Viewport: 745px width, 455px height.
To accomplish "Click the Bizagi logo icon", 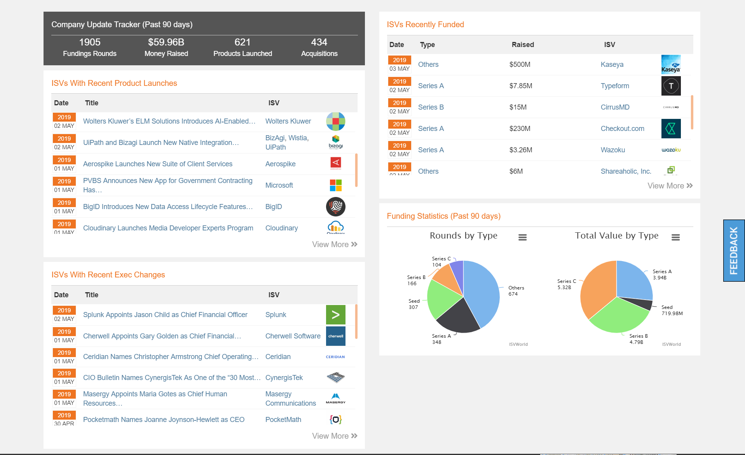I will (335, 143).
